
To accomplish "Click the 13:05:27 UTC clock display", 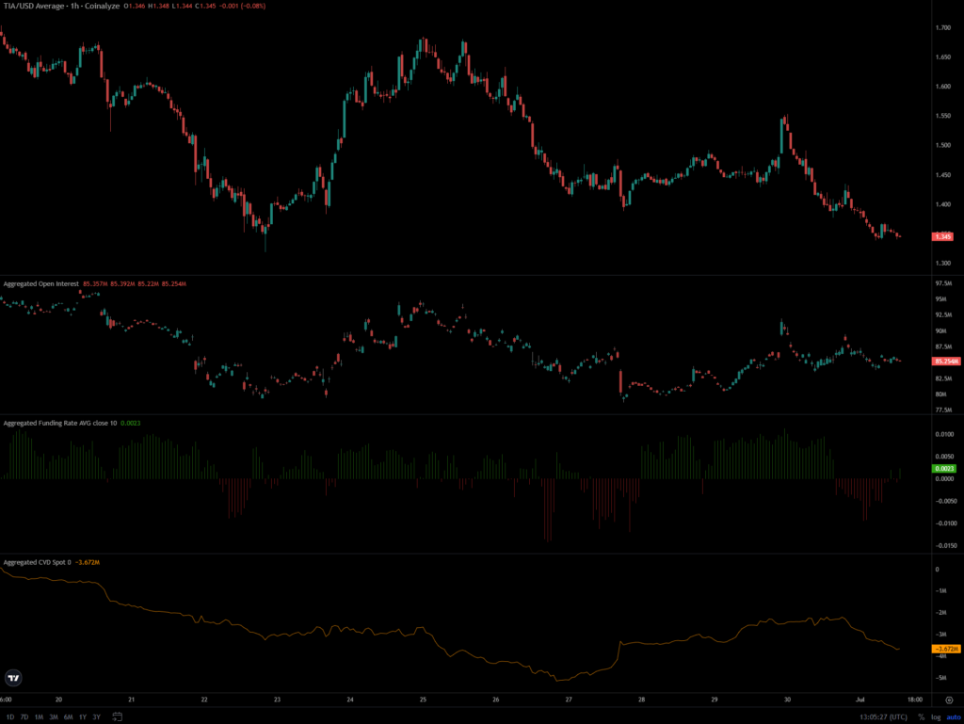I will point(883,716).
